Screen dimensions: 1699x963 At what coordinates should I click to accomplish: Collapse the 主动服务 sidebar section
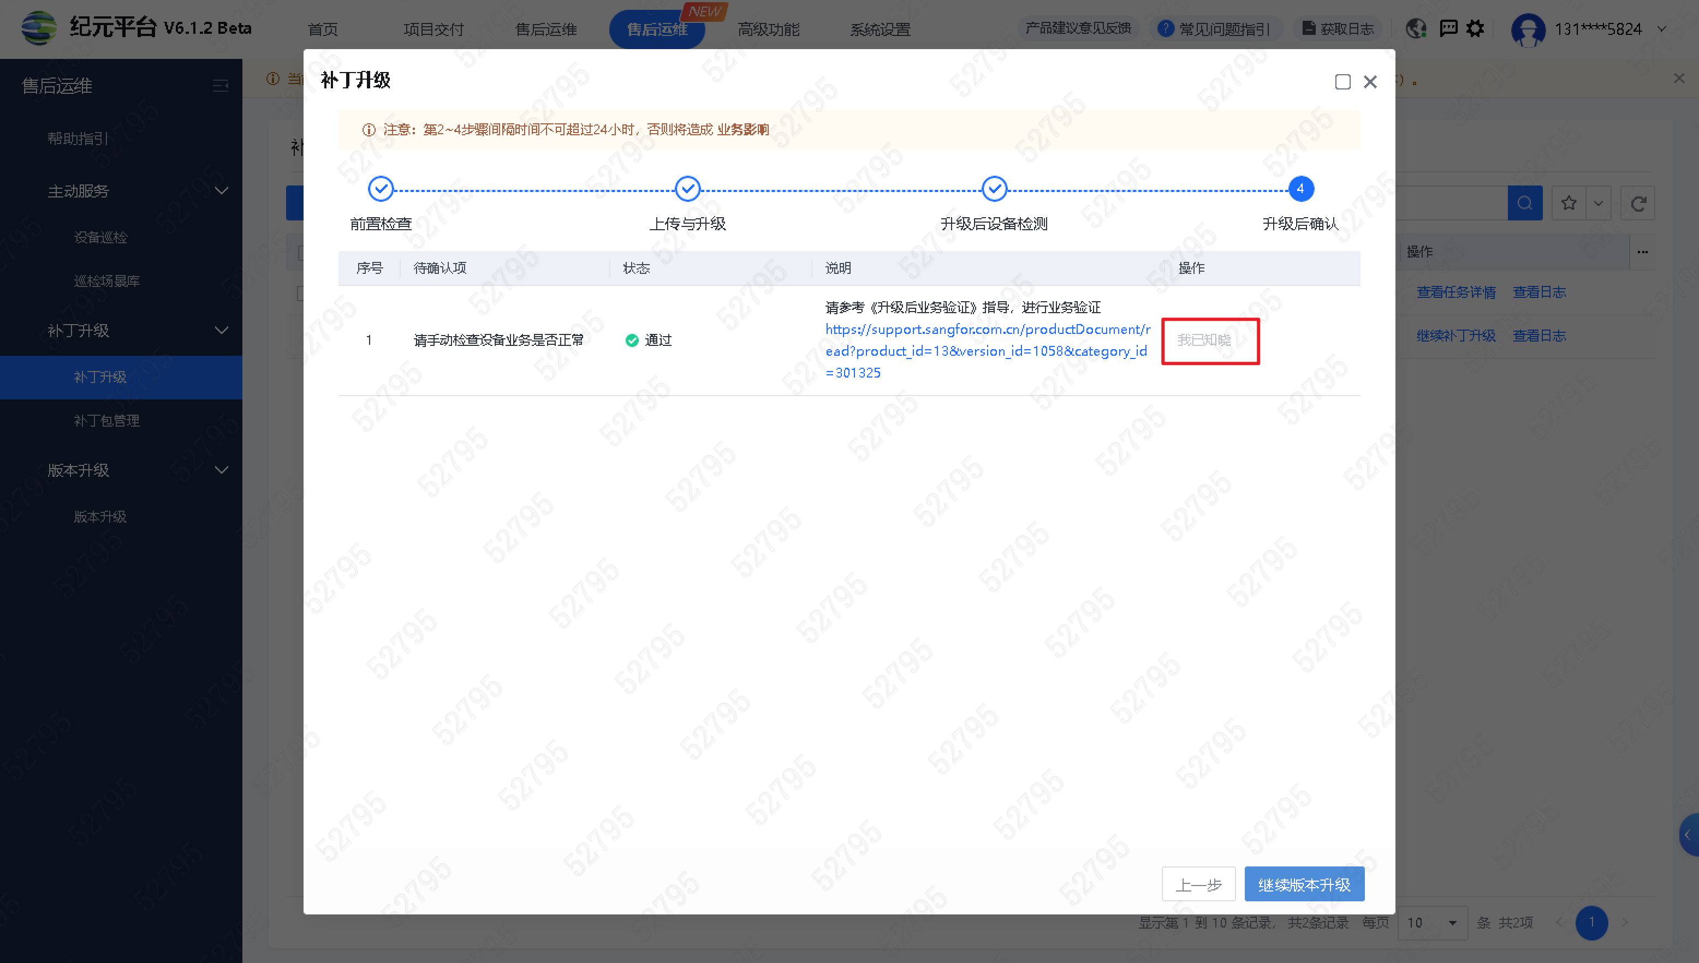point(222,191)
